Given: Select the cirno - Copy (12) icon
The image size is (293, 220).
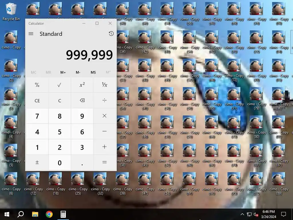Looking at the screenshot, I should [33, 184].
